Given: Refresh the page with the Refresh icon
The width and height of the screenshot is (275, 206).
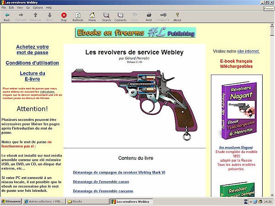Looking at the screenshot, I should 78,15.
